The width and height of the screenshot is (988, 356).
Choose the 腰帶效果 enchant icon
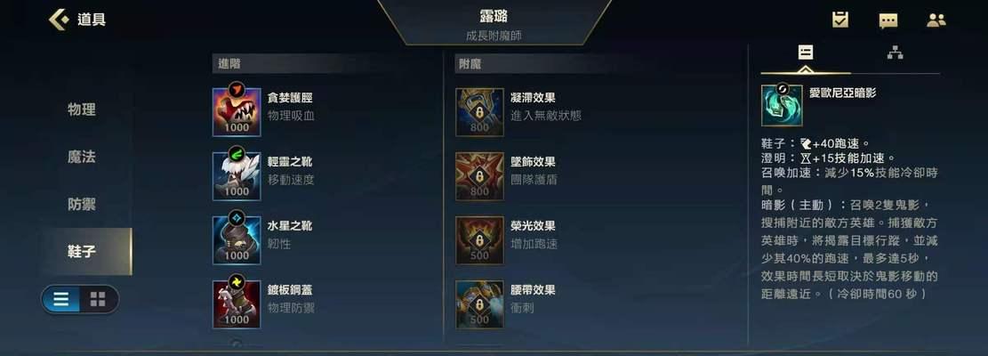point(479,304)
